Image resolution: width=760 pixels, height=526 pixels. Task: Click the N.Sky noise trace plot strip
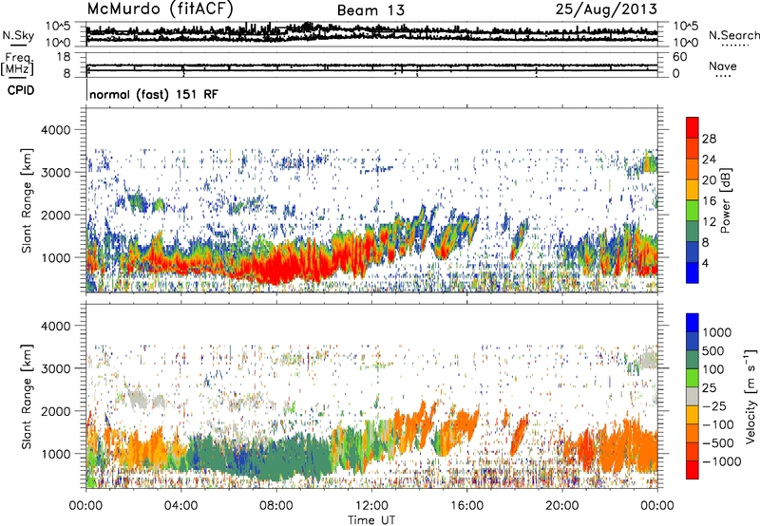tap(371, 34)
